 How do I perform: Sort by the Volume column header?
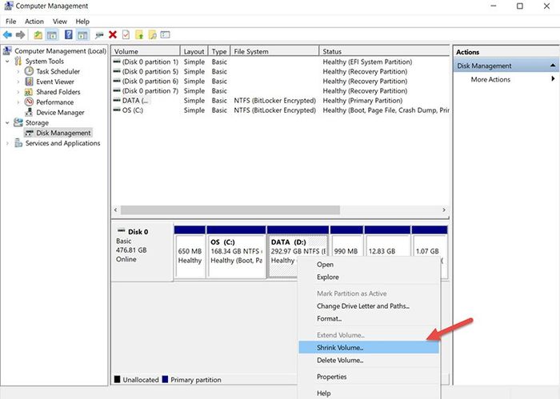tap(146, 51)
